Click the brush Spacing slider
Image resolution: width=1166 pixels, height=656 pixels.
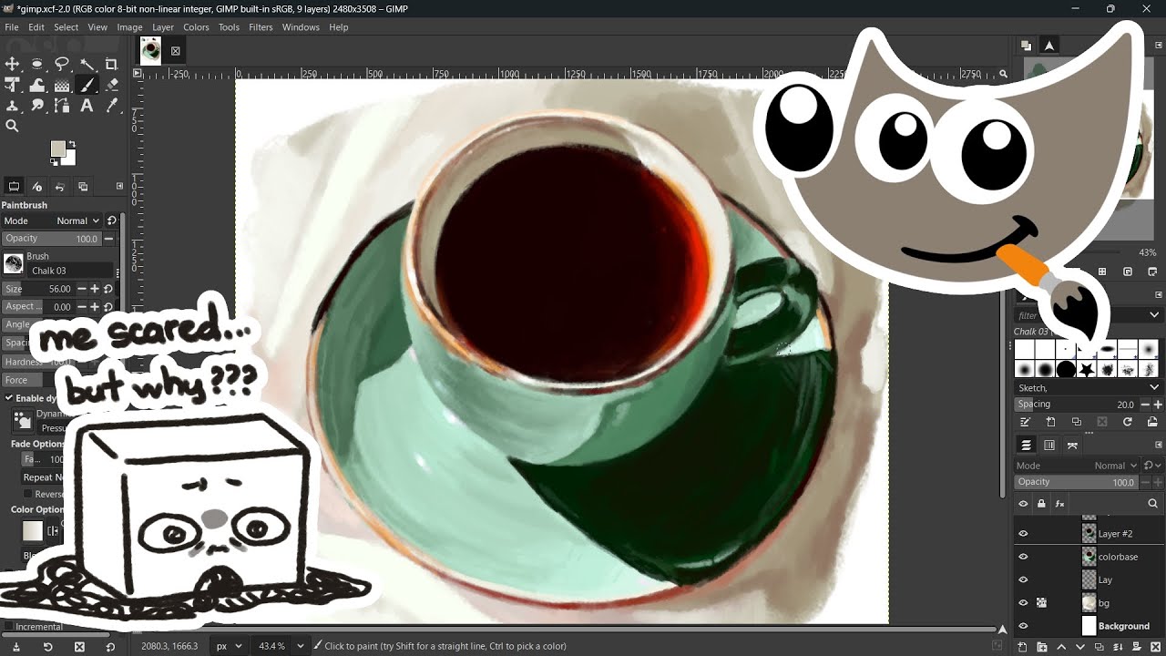(1077, 405)
